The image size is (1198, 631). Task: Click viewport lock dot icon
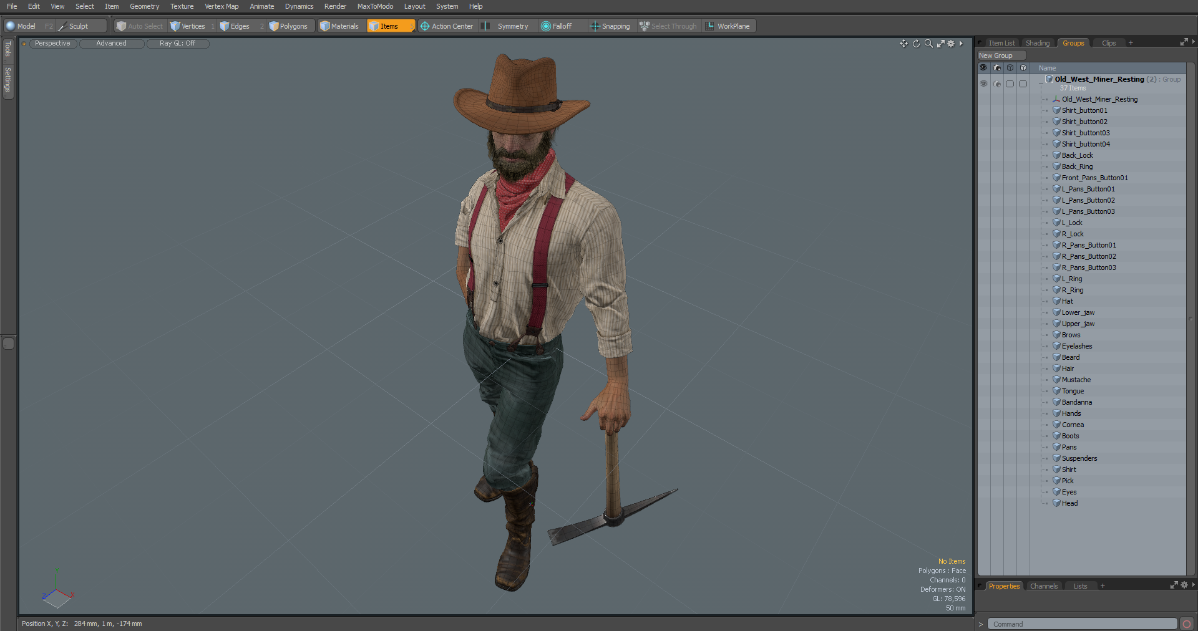click(24, 44)
